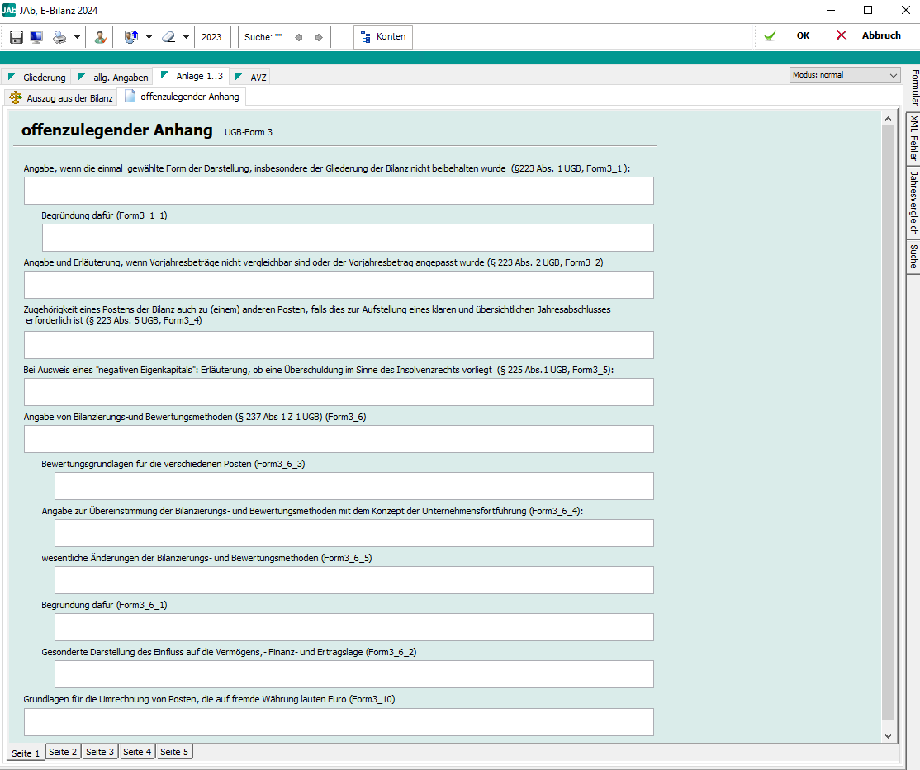Click the monitor screen preview icon
This screenshot has width=920, height=770.
36,37
